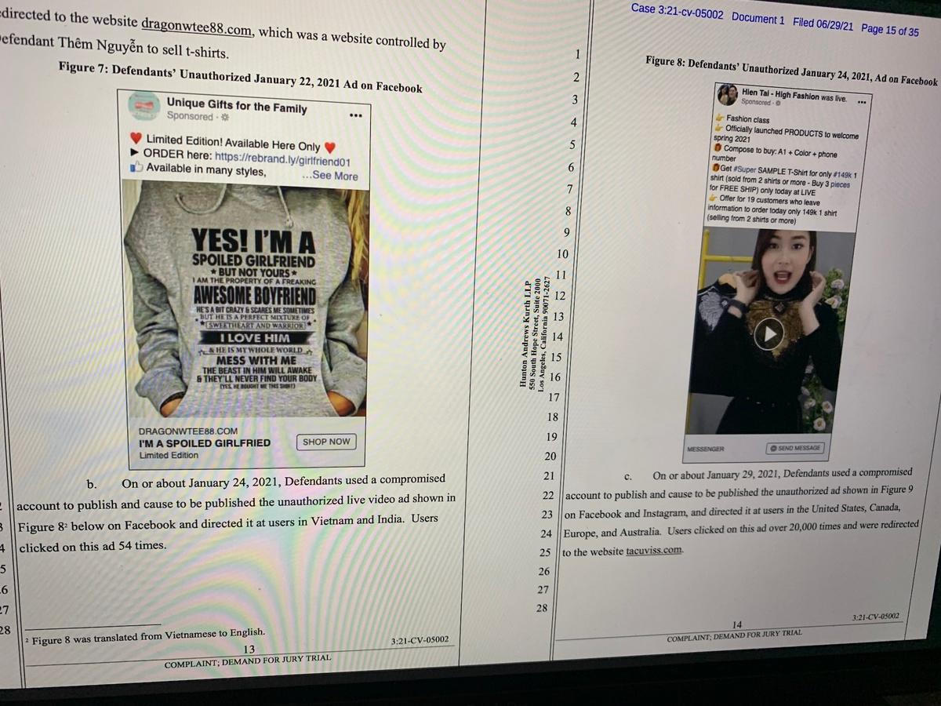941x706 pixels.
Task: Open options menu on Unique Gifts ad
Action: [x=355, y=116]
